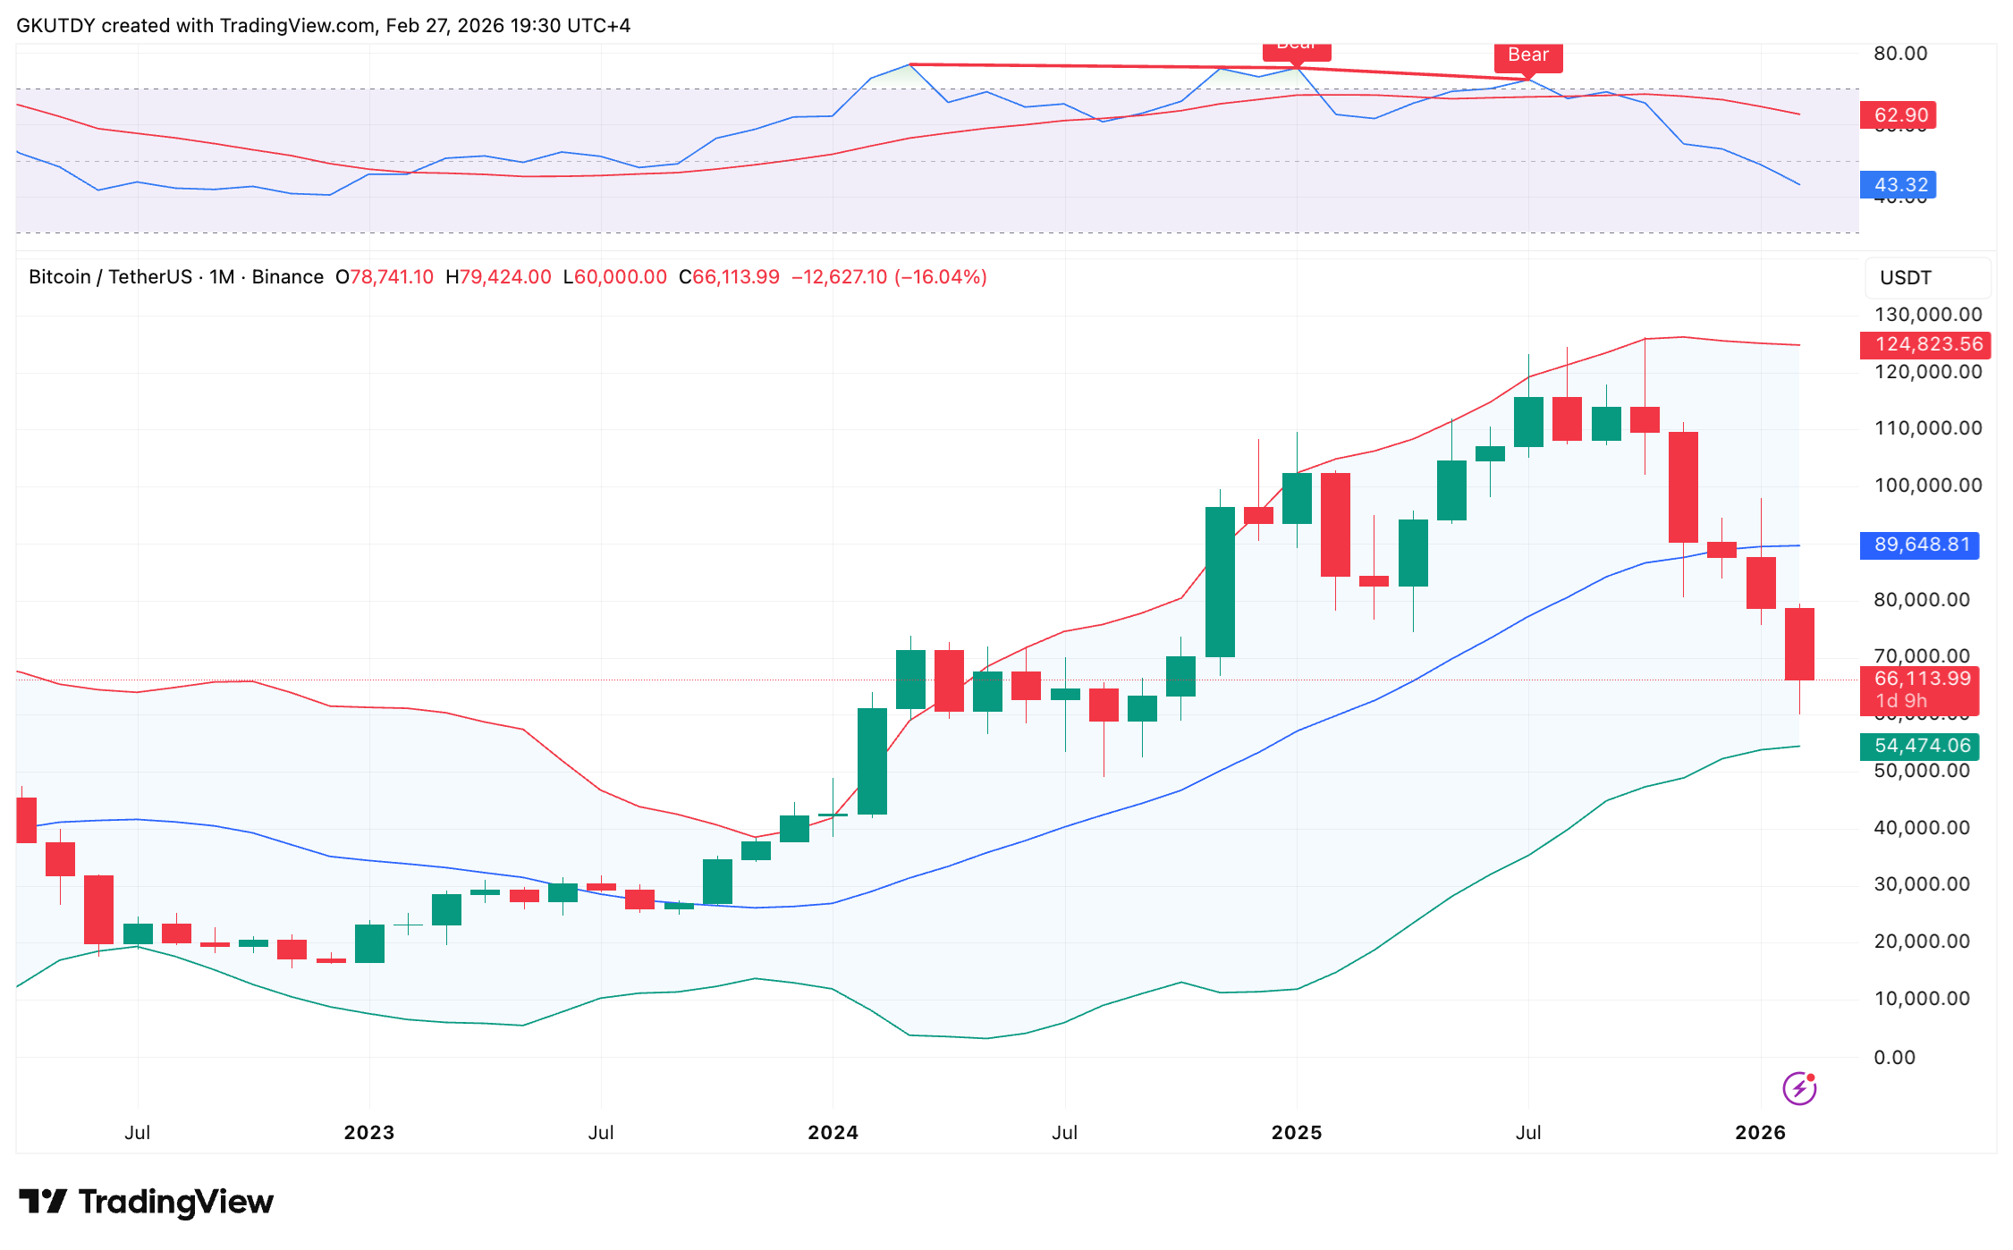Viewport: 2013px width, 1250px height.
Task: Click the purple lightning bolt icon
Action: [1798, 1088]
